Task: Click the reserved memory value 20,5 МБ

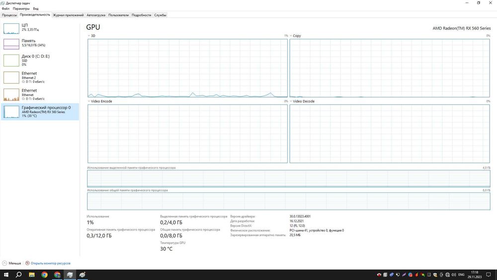Action: [x=295, y=235]
